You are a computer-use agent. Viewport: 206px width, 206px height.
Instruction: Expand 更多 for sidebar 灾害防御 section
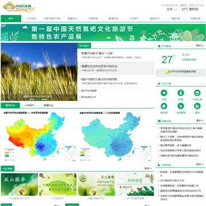pos(200,164)
